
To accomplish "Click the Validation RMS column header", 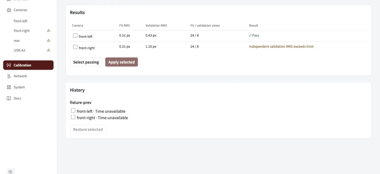I will (156, 26).
